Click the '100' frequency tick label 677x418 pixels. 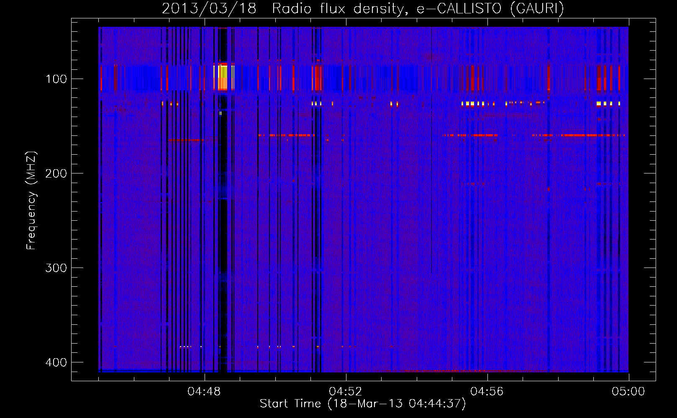[x=56, y=79]
